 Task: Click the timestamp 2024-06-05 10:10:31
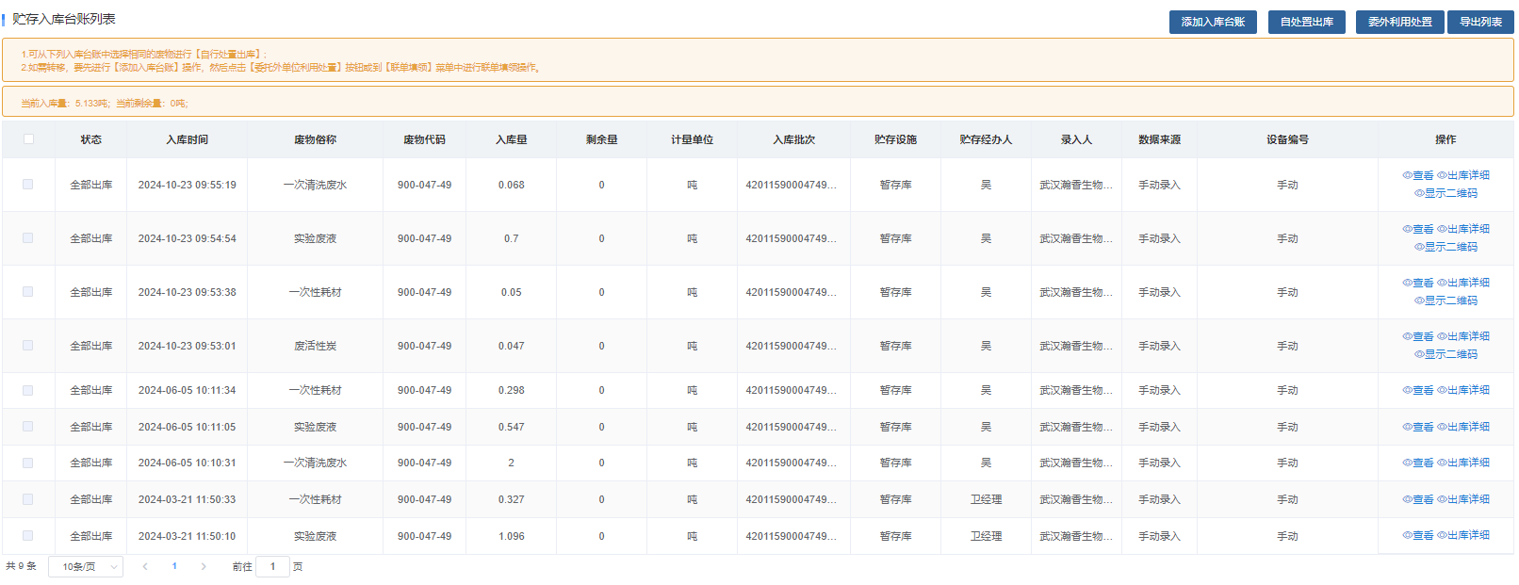click(x=187, y=463)
